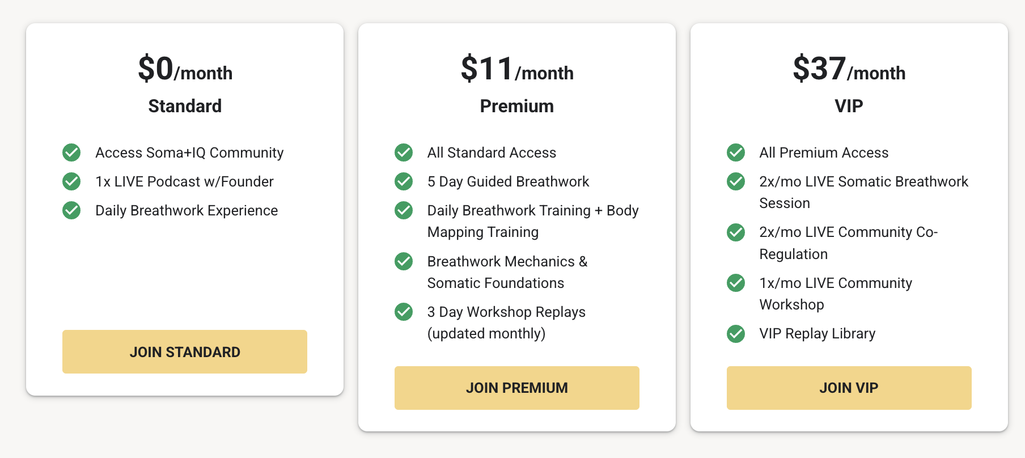Click checkmark for Daily Breathwork Training + Body Mapping
This screenshot has height=458, width=1025.
point(404,210)
